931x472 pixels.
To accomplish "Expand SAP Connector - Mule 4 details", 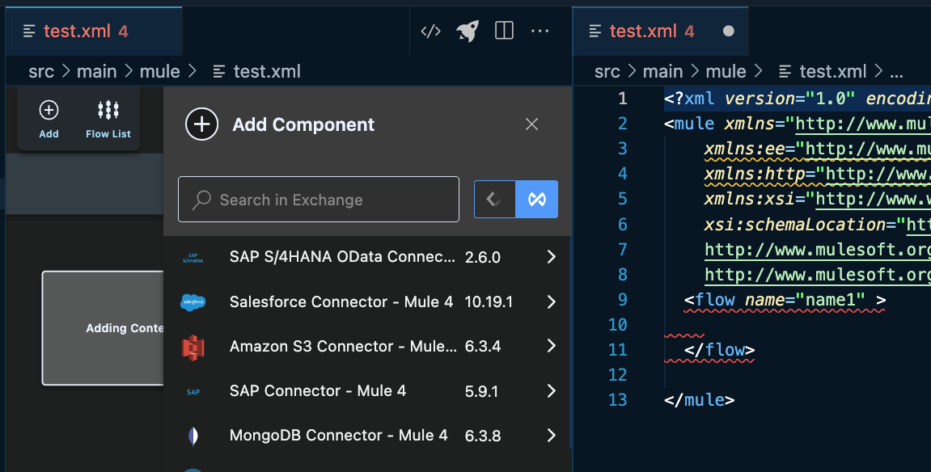I will [x=551, y=390].
